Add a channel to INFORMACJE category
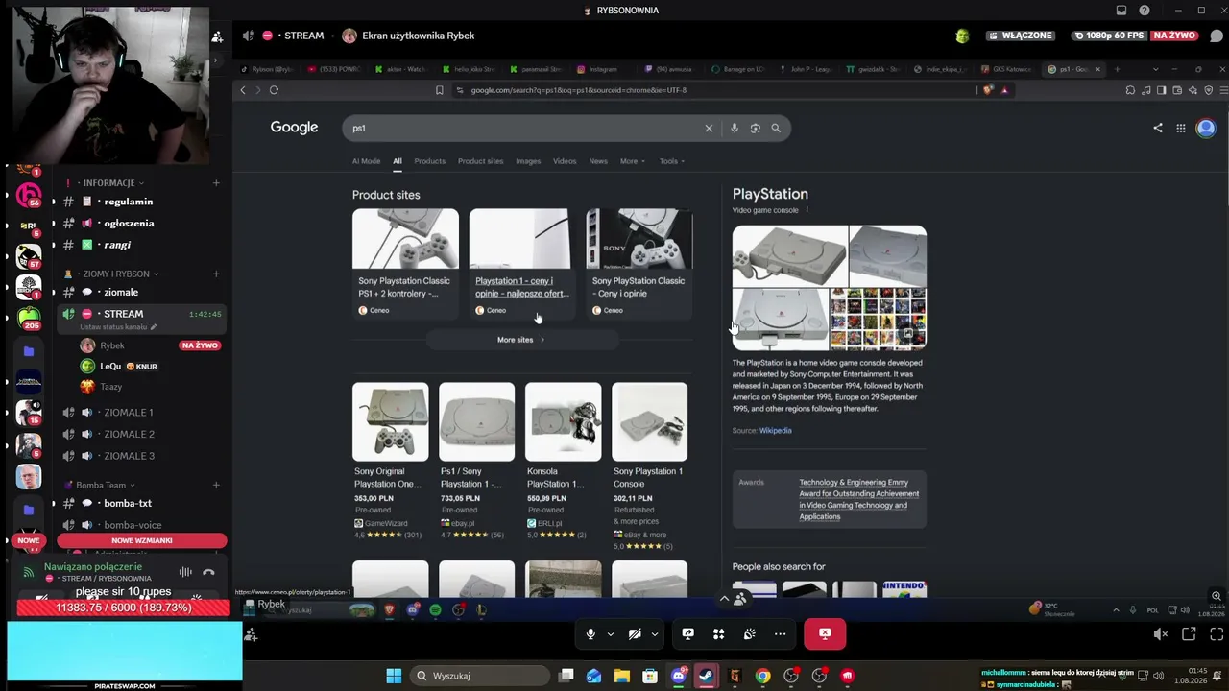The image size is (1229, 691). pos(216,183)
